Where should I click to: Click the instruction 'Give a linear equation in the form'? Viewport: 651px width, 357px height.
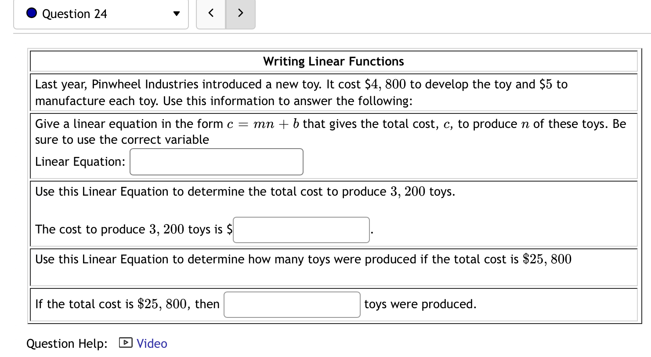(x=331, y=132)
